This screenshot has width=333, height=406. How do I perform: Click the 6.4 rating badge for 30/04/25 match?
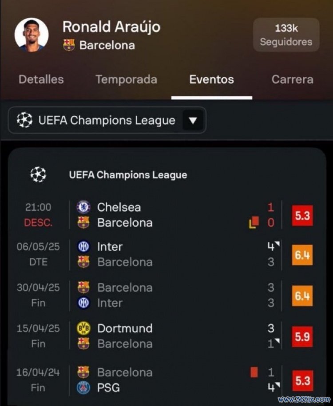(302, 296)
